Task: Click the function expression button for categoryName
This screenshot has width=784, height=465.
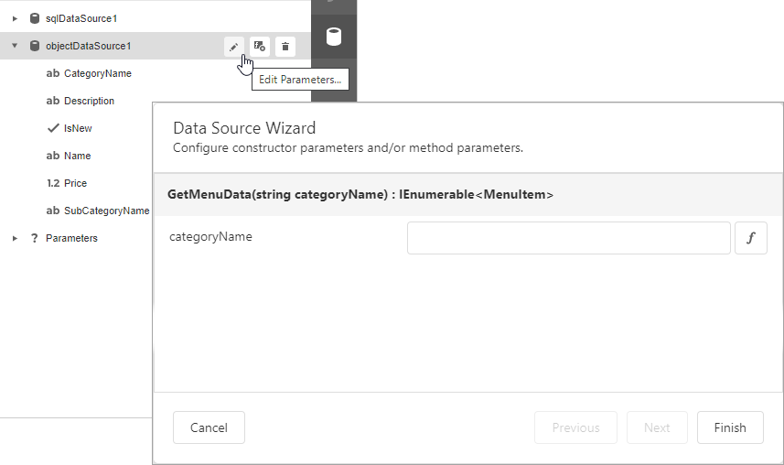Action: point(751,238)
